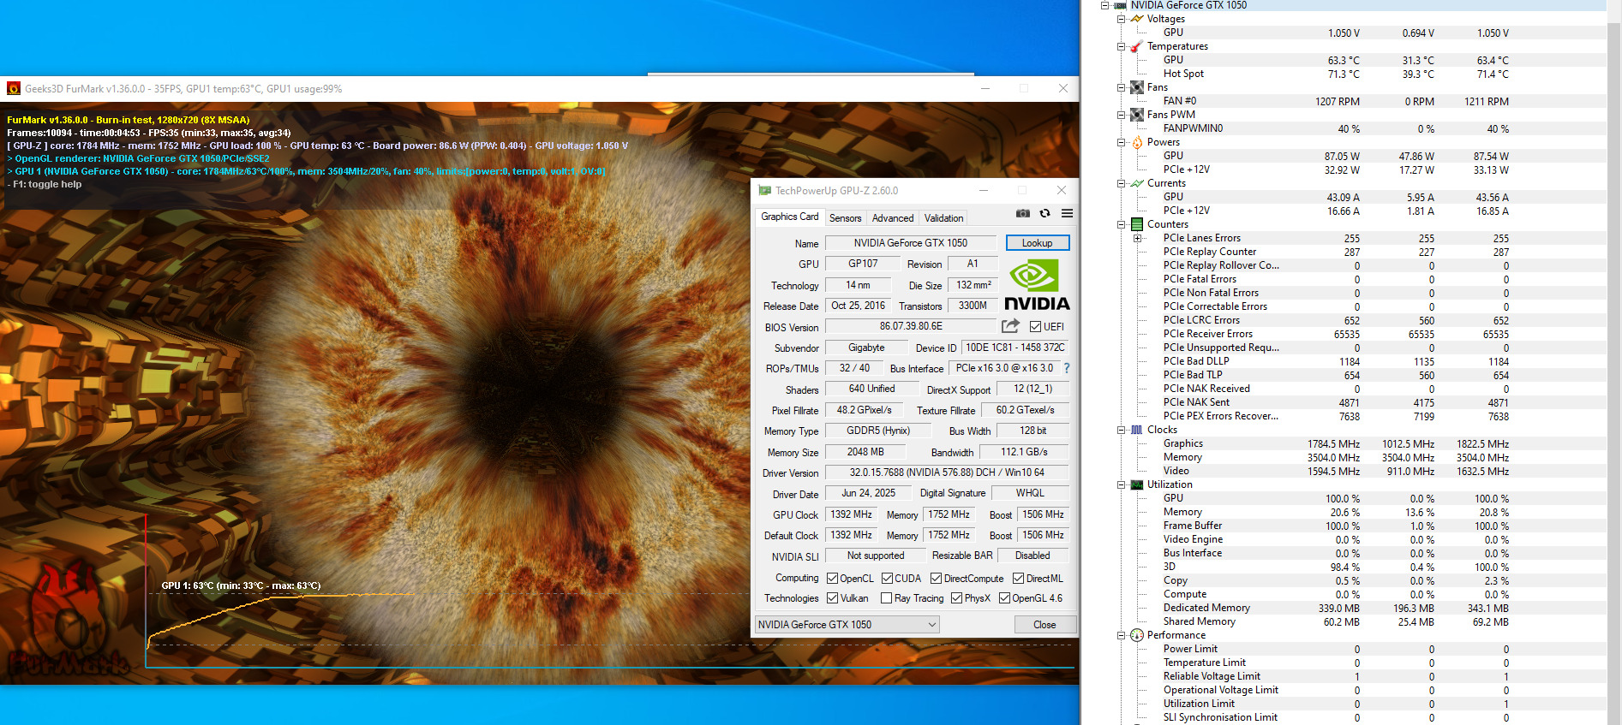Toggle the PhysX checkbox
The width and height of the screenshot is (1622, 725).
pos(957,598)
